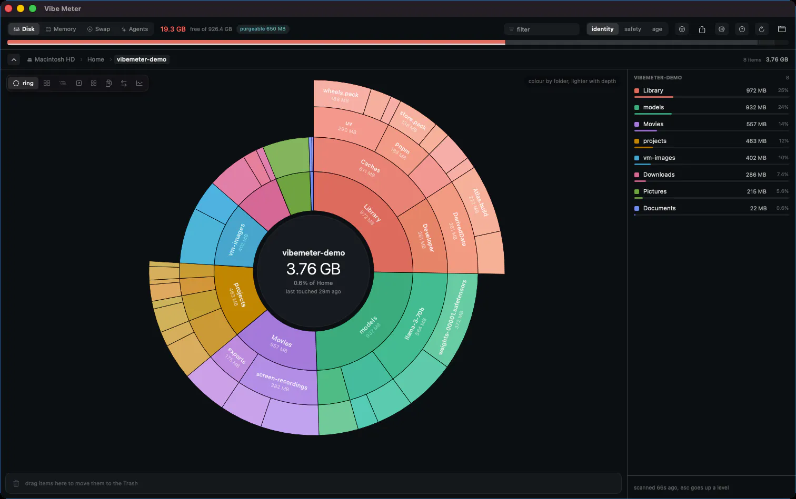Open help via the question mark icon
The width and height of the screenshot is (796, 499).
pyautogui.click(x=742, y=29)
